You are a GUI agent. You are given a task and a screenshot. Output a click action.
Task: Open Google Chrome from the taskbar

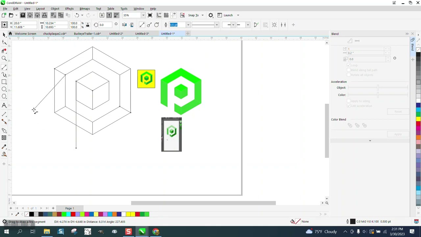click(156, 232)
